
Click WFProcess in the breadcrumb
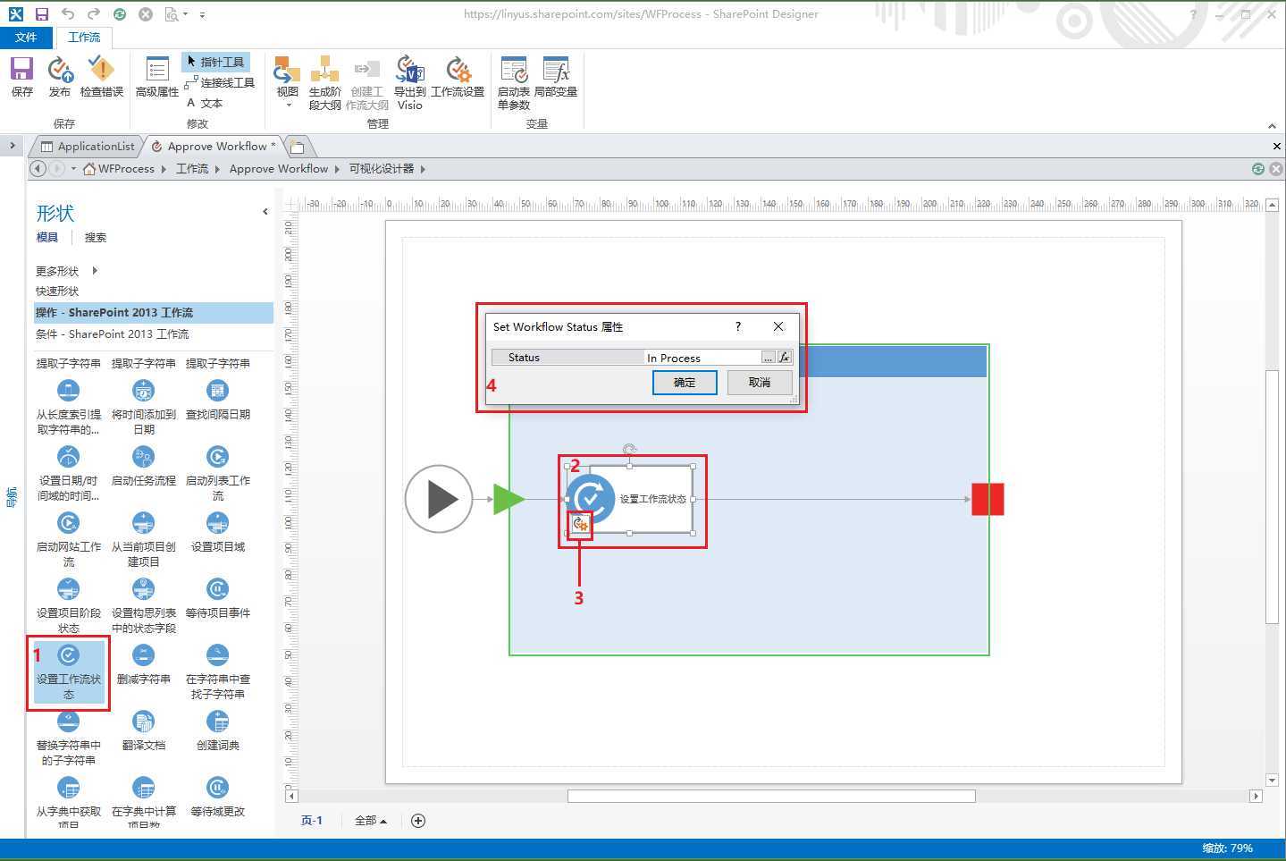click(126, 168)
